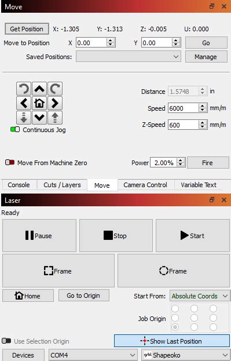Click the Y position spinner arrows

[x=176, y=43]
